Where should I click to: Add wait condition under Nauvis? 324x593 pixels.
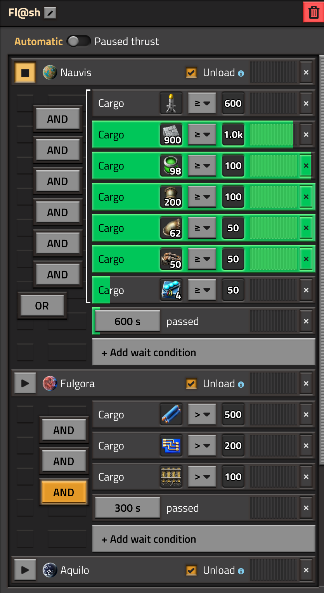(203, 352)
